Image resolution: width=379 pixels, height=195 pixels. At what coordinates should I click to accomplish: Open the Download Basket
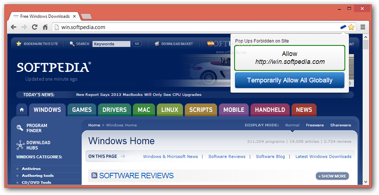pyautogui.click(x=174, y=44)
